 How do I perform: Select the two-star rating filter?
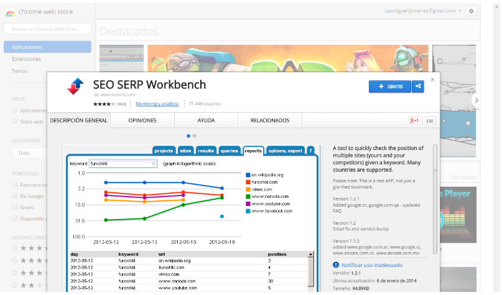coord(15,285)
